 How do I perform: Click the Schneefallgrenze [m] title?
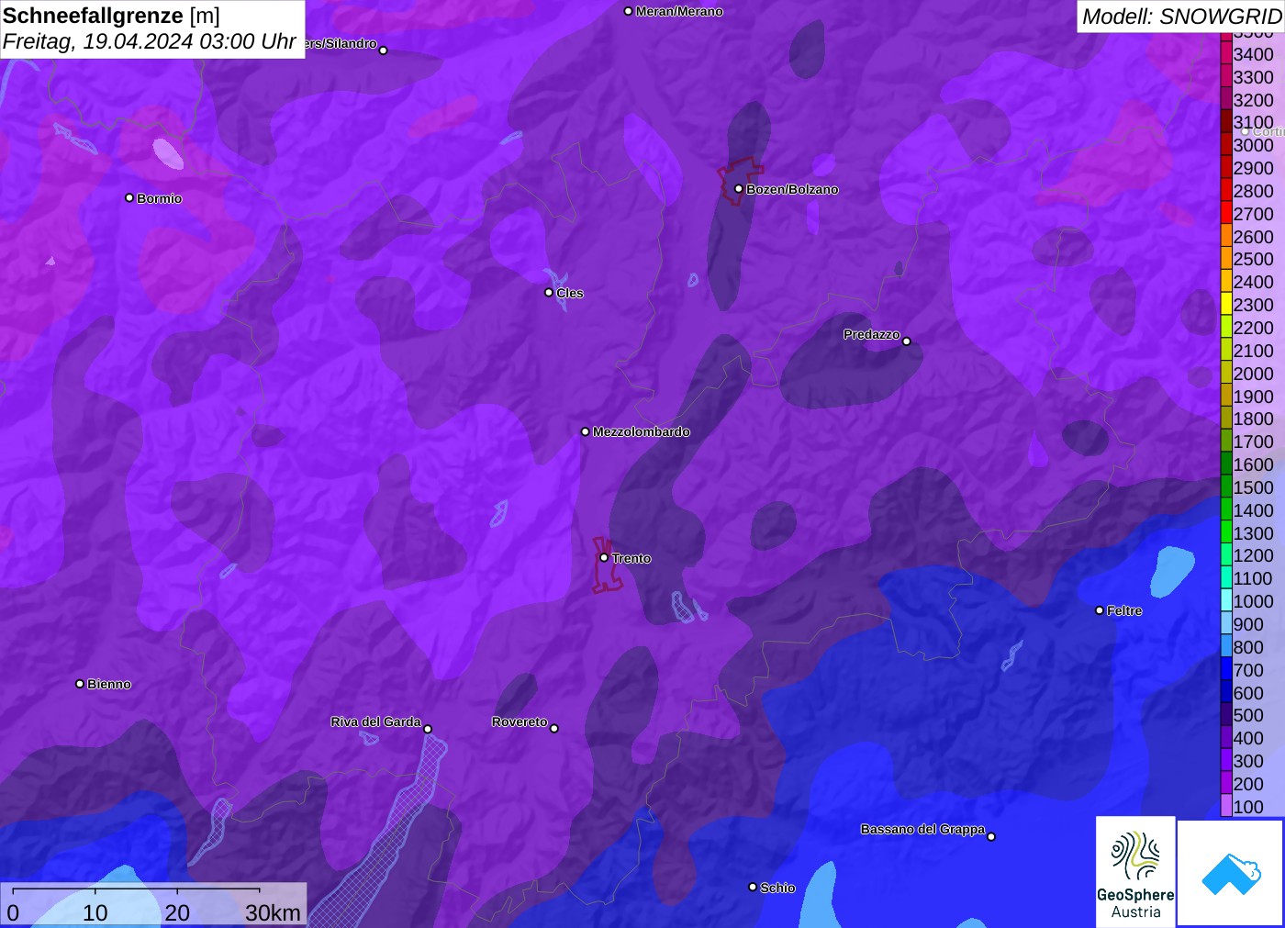coord(111,16)
